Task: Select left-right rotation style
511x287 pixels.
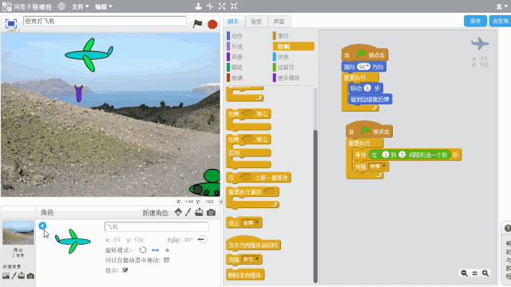Action: coord(156,250)
